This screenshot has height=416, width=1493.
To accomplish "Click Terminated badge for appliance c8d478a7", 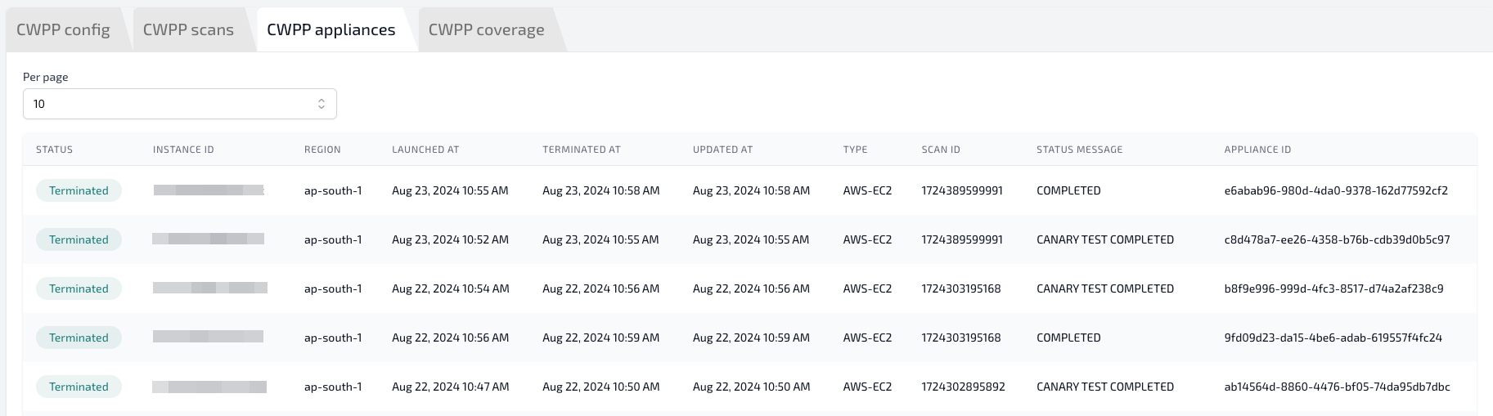I will (79, 239).
